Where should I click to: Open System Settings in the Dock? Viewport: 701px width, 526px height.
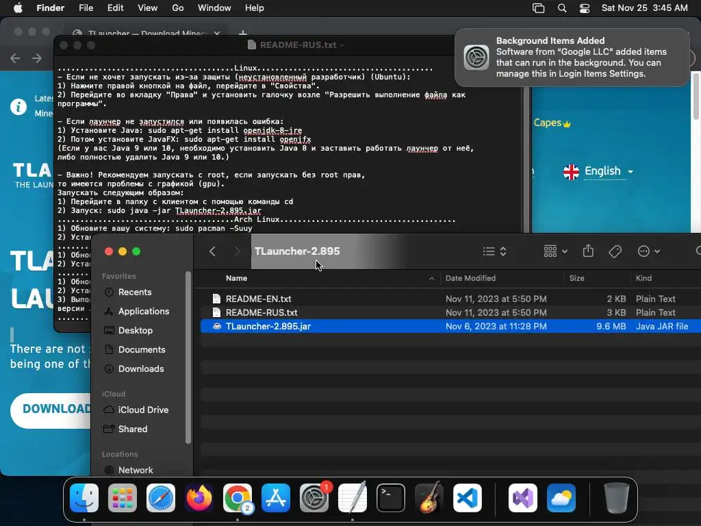[x=314, y=498]
